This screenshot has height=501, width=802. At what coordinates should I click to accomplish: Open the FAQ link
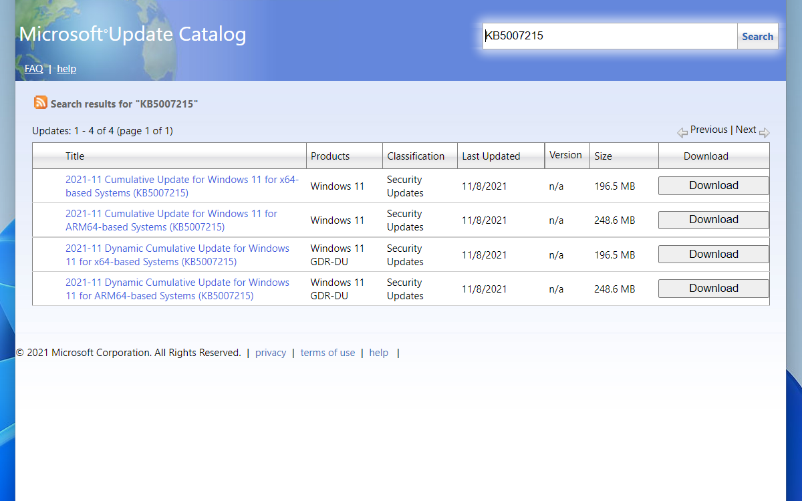(33, 69)
